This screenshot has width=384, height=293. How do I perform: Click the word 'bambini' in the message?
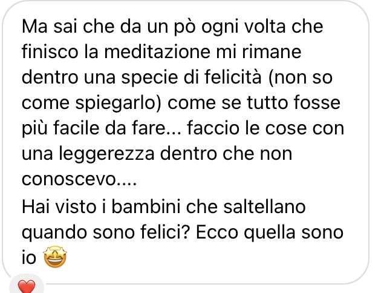(x=146, y=206)
